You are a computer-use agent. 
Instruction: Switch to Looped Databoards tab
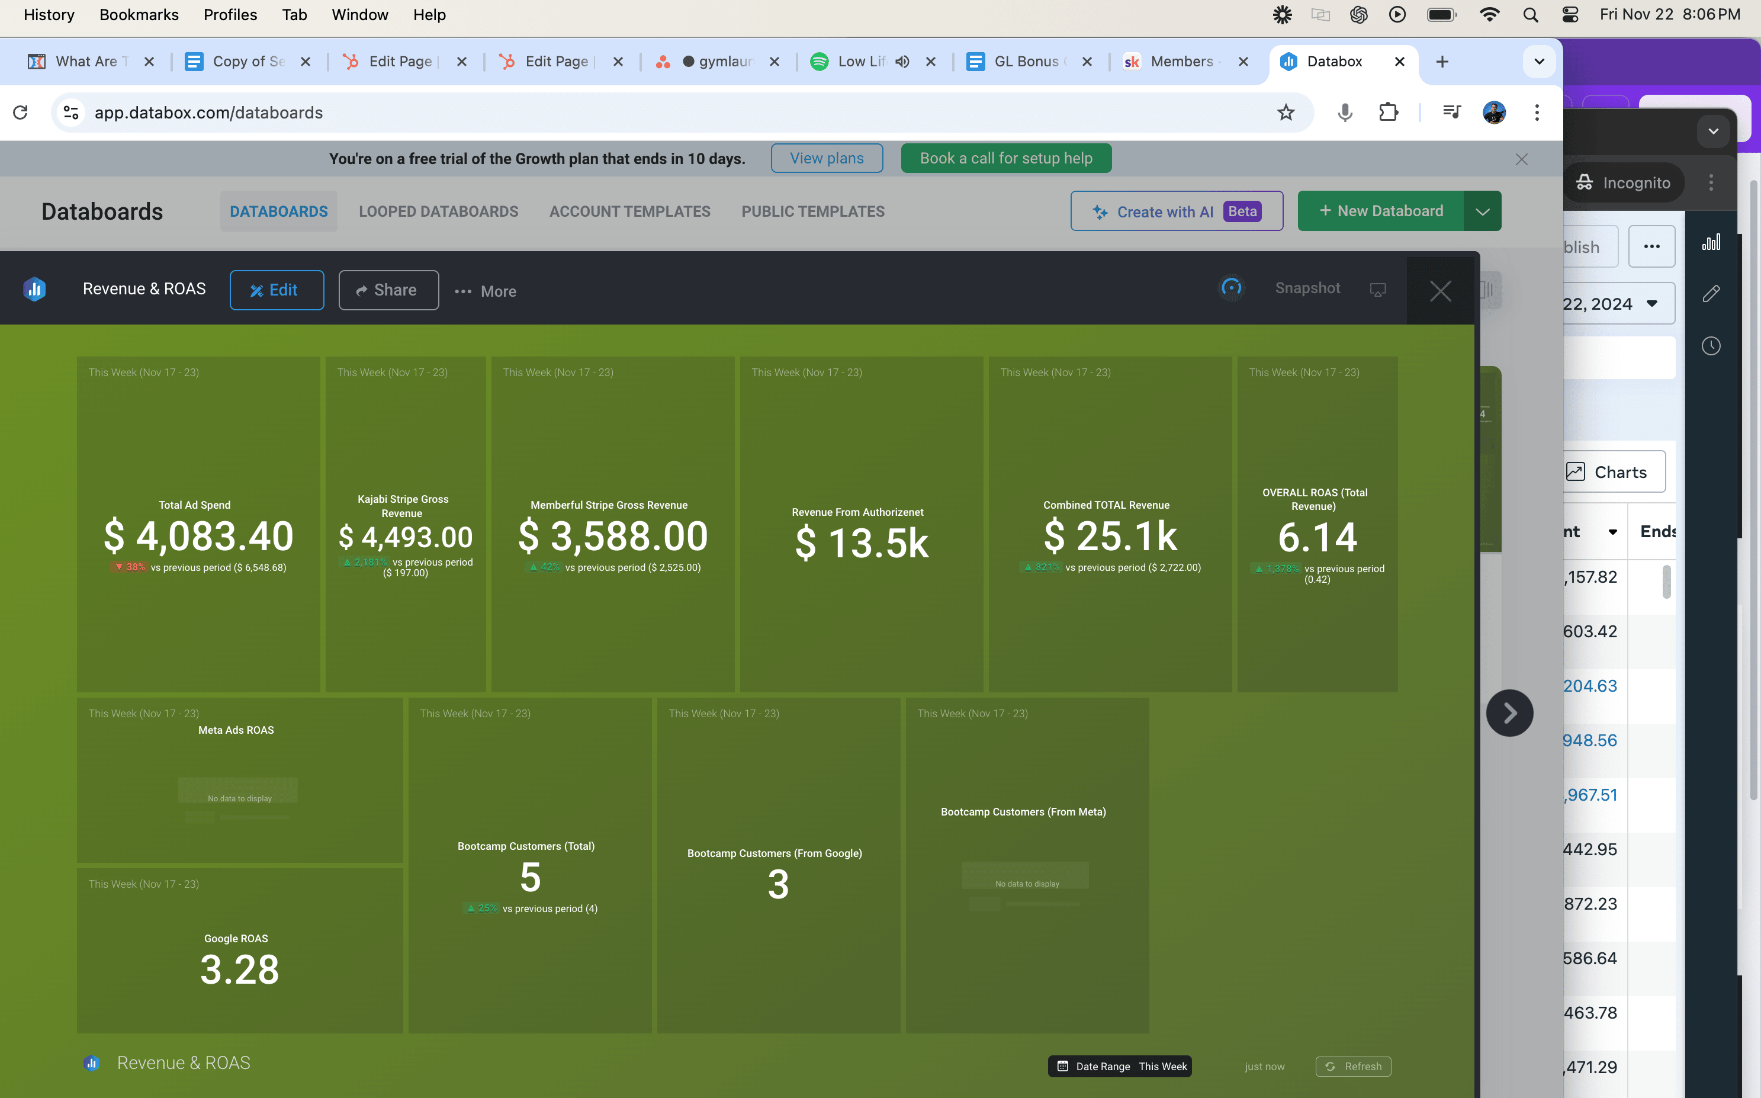(x=438, y=211)
